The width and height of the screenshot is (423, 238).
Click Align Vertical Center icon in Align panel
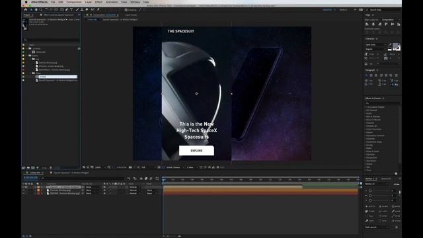coord(392,24)
